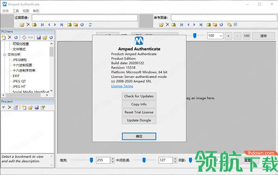Viewport: 278px width, 175px height.
Task: Click edit bookmark icon in Project toolbar
Action: click(x=16, y=107)
